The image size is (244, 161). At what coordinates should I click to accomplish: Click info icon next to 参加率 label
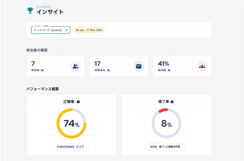(169, 70)
